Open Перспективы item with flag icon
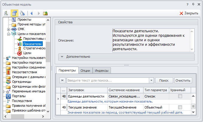This screenshot has height=122, width=203. pyautogui.click(x=20, y=39)
